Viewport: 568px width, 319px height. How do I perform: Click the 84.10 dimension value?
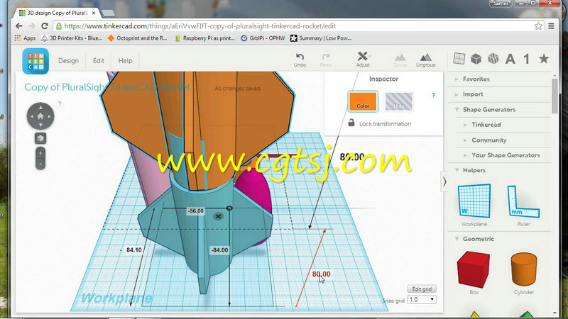(x=134, y=250)
